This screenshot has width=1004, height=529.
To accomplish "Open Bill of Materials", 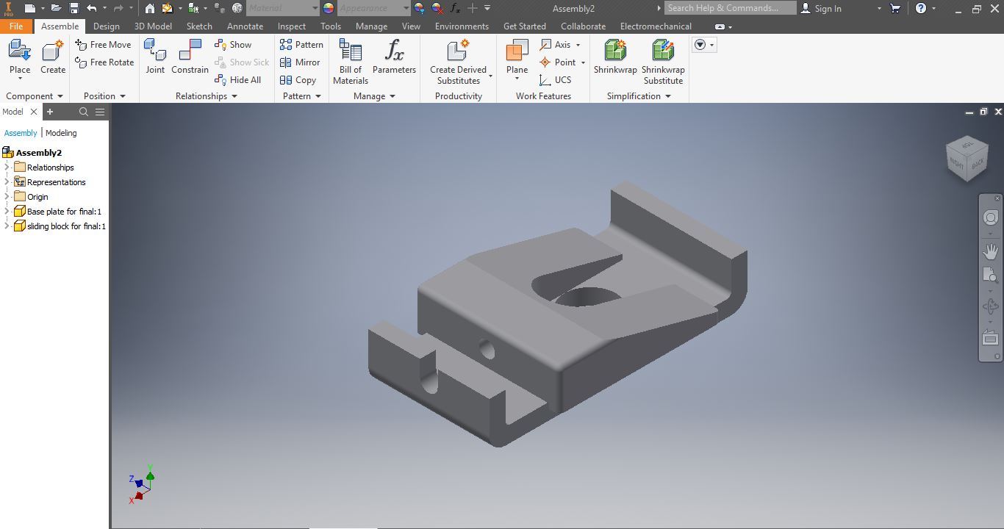I will [351, 62].
